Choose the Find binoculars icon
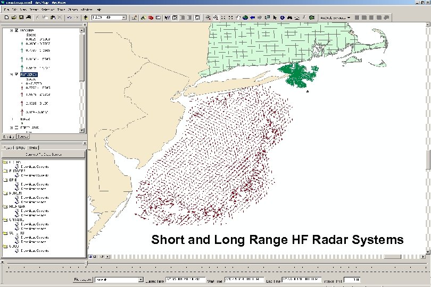431x287 pixels. 289,18
